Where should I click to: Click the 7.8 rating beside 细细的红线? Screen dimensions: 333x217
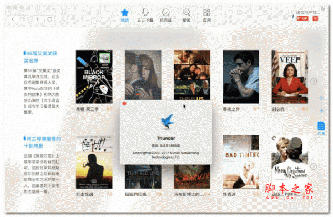(x=158, y=194)
